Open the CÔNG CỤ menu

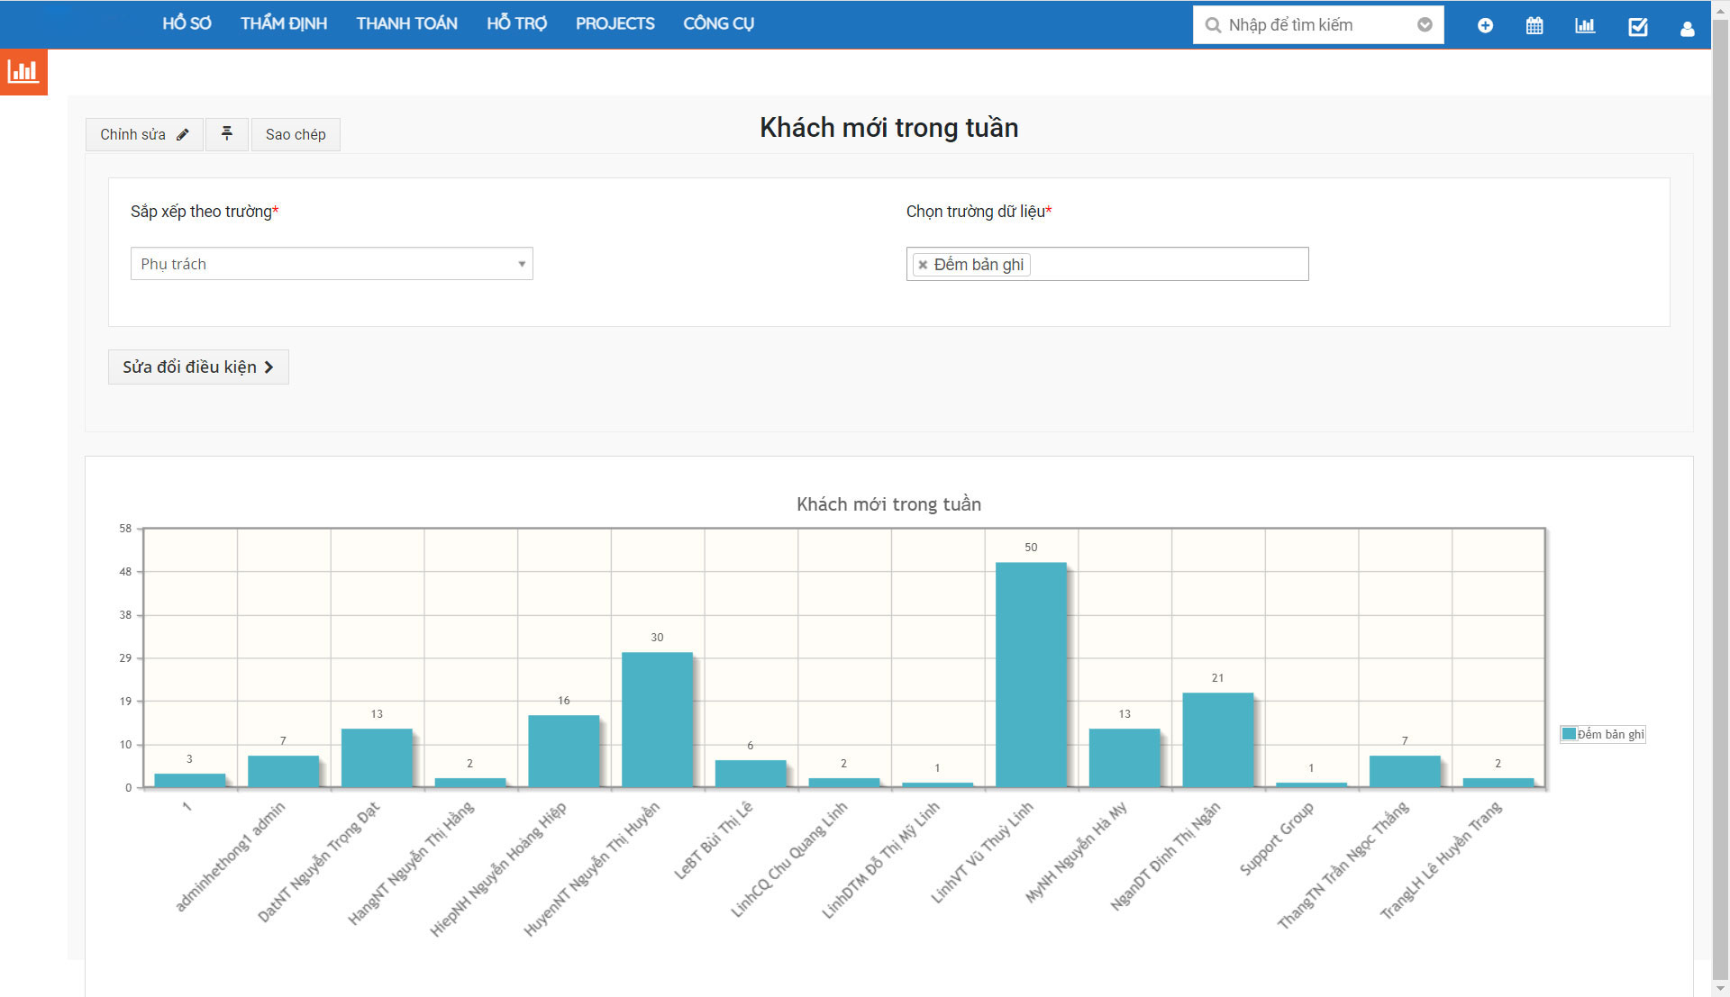[x=718, y=23]
